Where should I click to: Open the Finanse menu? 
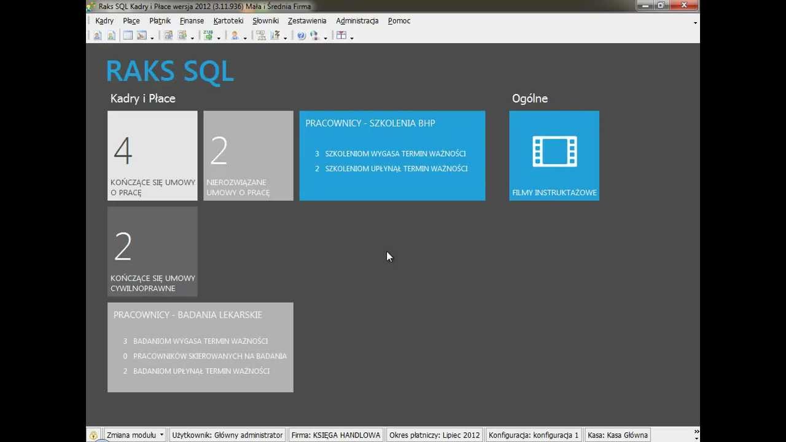pos(192,21)
